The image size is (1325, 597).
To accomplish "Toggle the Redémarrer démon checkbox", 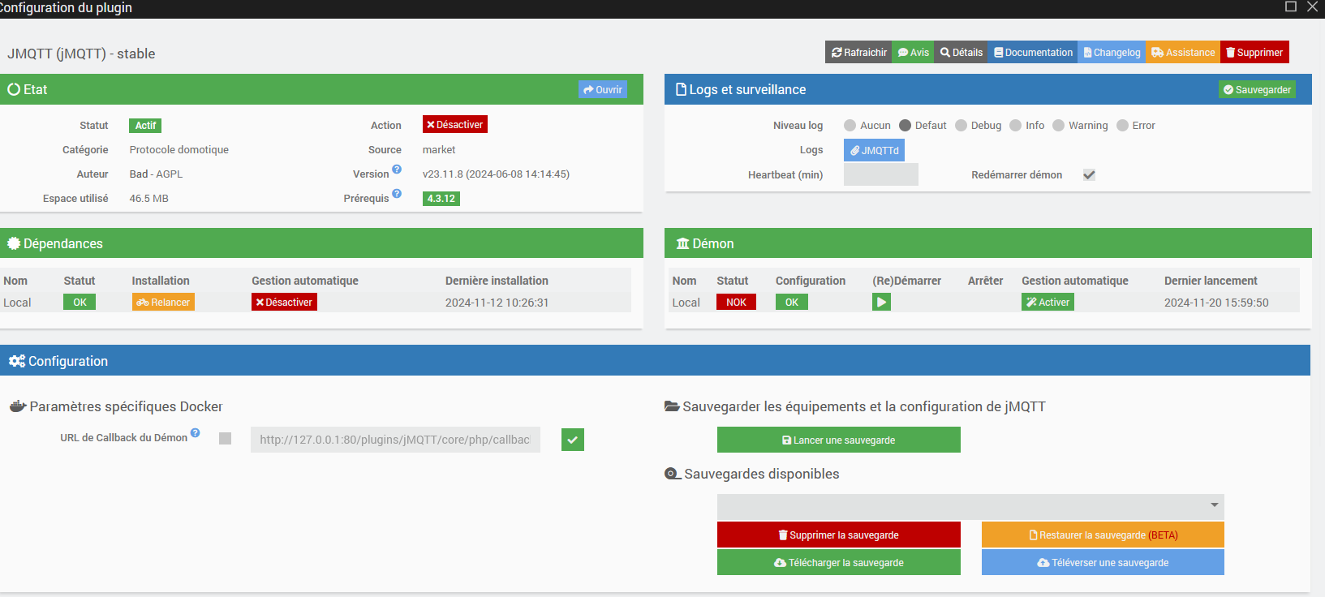I will tap(1089, 174).
